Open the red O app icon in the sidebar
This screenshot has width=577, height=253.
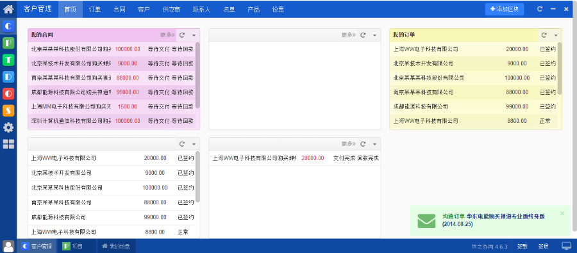pos(8,94)
